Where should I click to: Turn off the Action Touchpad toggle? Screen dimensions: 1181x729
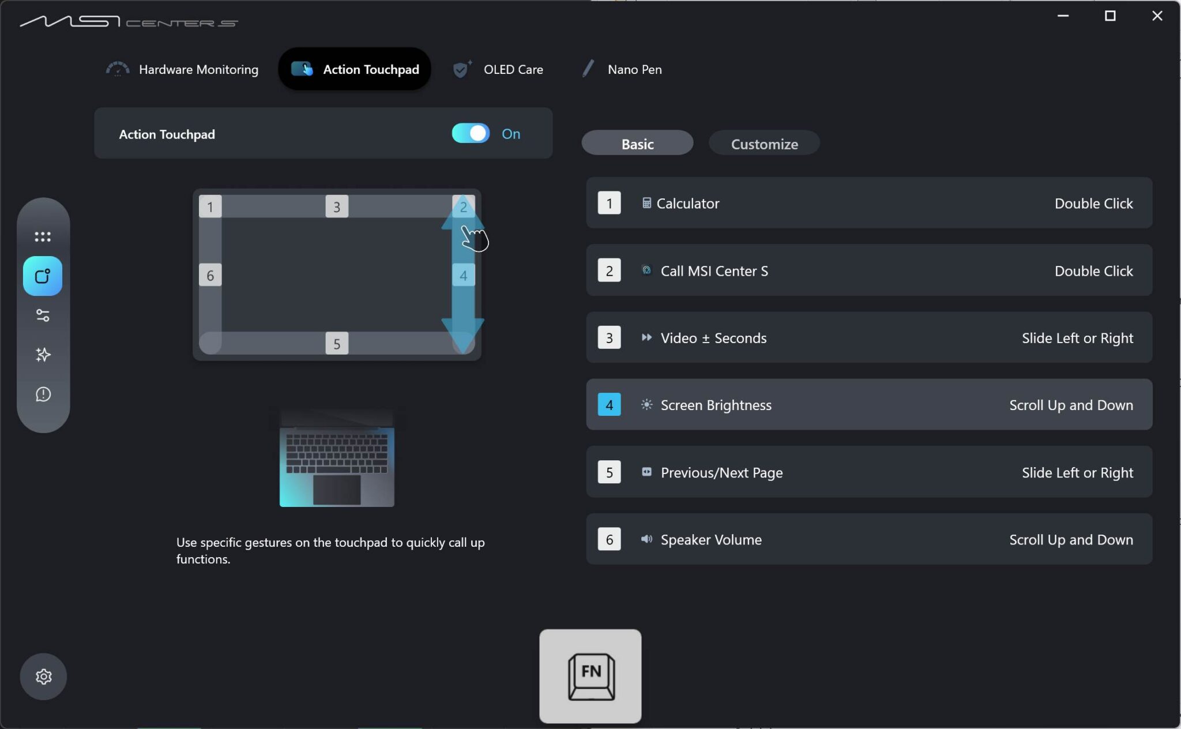coord(471,134)
